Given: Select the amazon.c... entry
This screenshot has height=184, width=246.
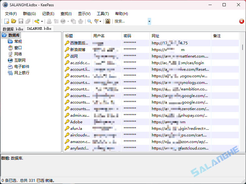Looking at the screenshot, I should click(x=80, y=142).
